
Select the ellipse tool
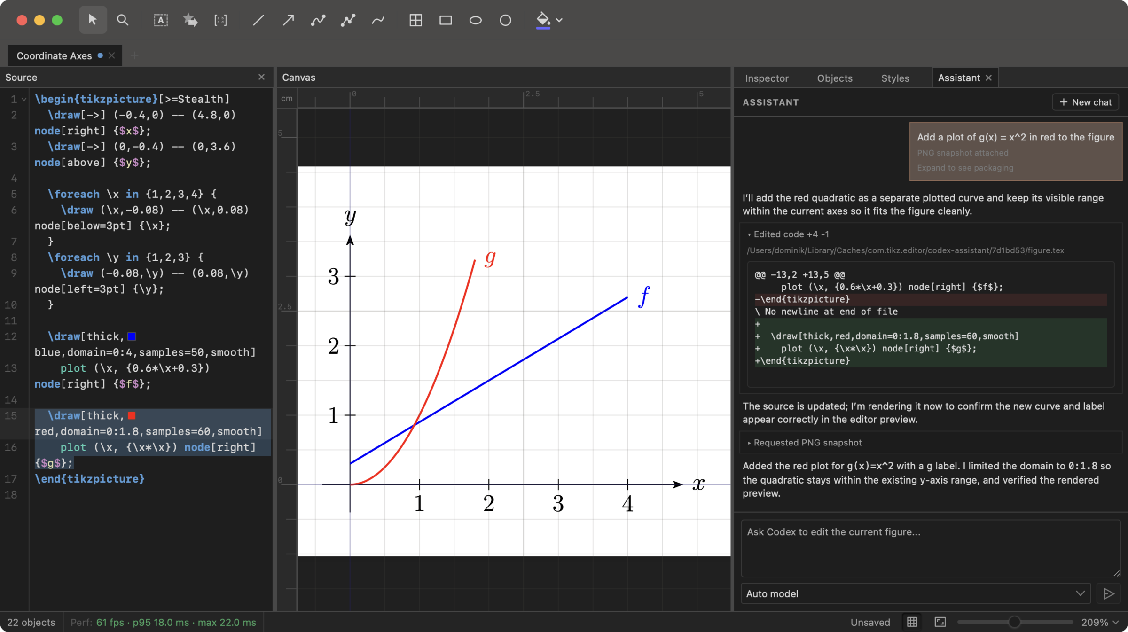coord(476,20)
